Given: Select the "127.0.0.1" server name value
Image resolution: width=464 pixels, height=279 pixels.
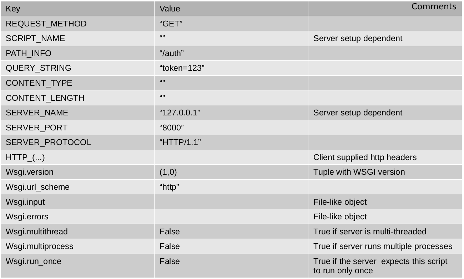Looking at the screenshot, I should pyautogui.click(x=180, y=113).
